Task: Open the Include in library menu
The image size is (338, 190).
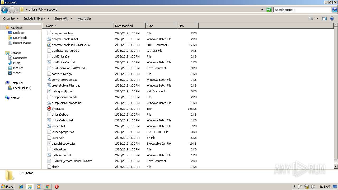Action: pyautogui.click(x=36, y=18)
